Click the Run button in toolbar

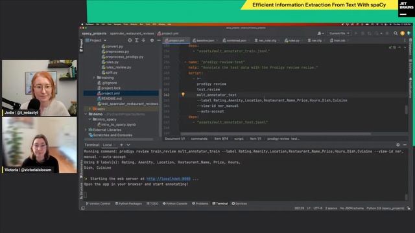click(x=356, y=33)
